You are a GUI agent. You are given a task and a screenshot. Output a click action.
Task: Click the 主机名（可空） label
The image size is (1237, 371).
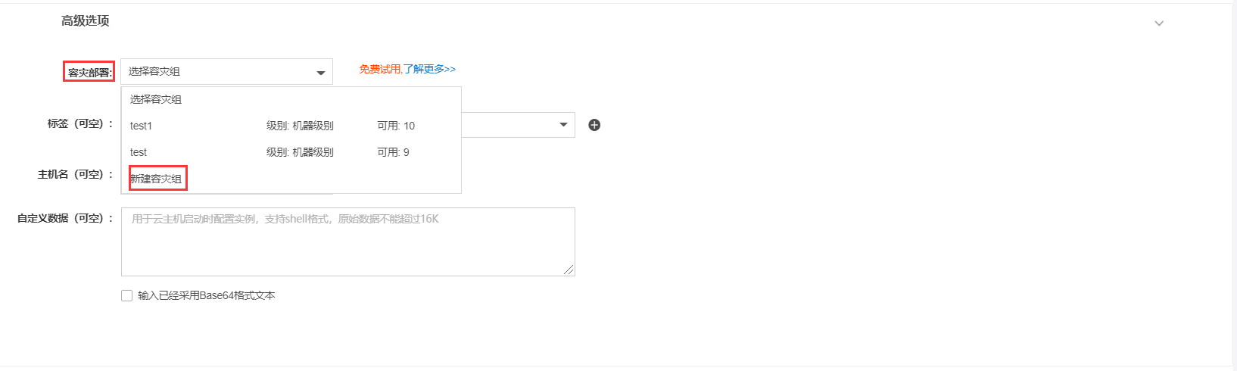pos(76,174)
